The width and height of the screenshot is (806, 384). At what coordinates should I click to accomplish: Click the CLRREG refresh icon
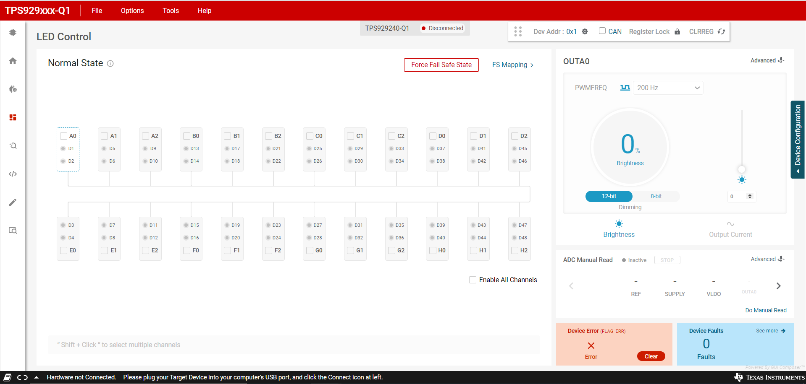click(x=721, y=31)
